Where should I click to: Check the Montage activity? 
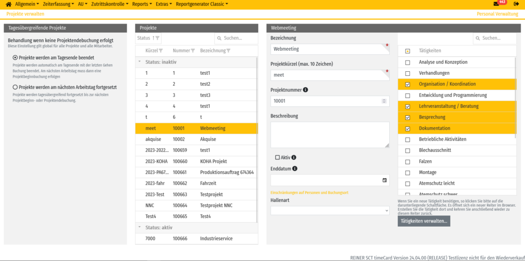[x=408, y=173]
